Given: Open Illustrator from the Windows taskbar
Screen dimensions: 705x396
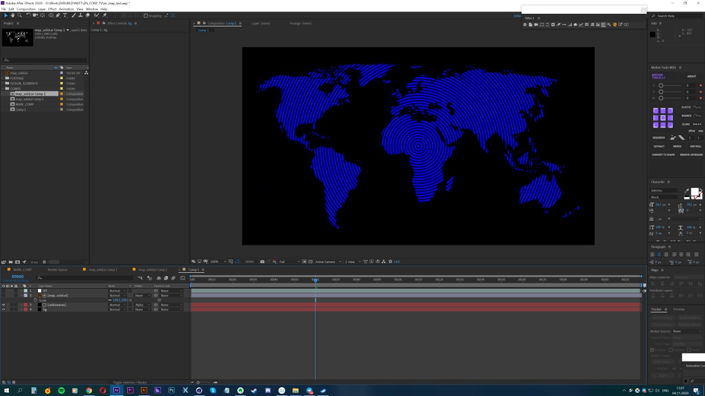Looking at the screenshot, I should click(144, 391).
